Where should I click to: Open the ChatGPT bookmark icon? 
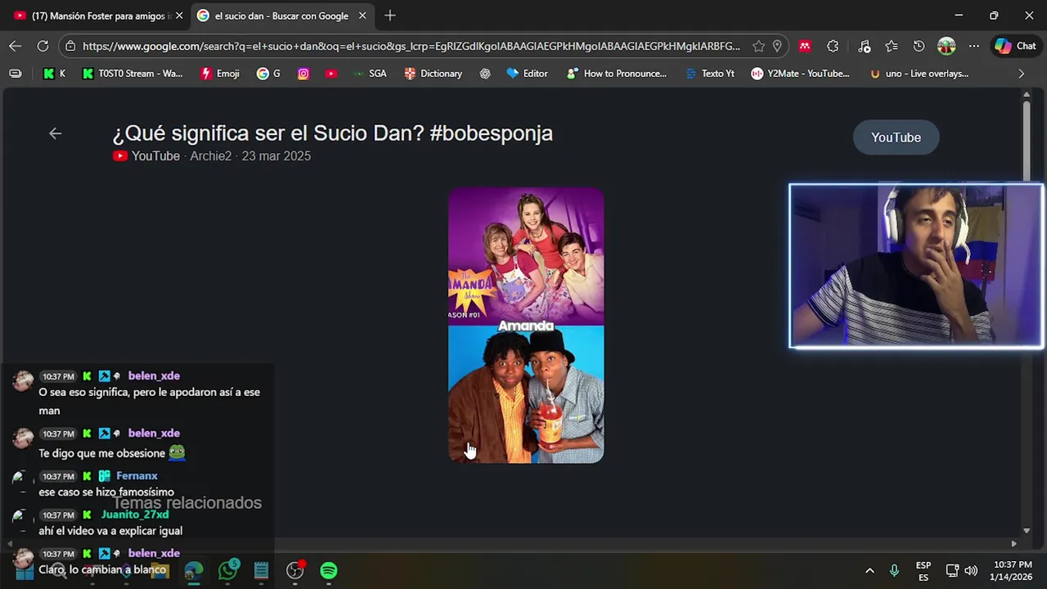pos(485,74)
